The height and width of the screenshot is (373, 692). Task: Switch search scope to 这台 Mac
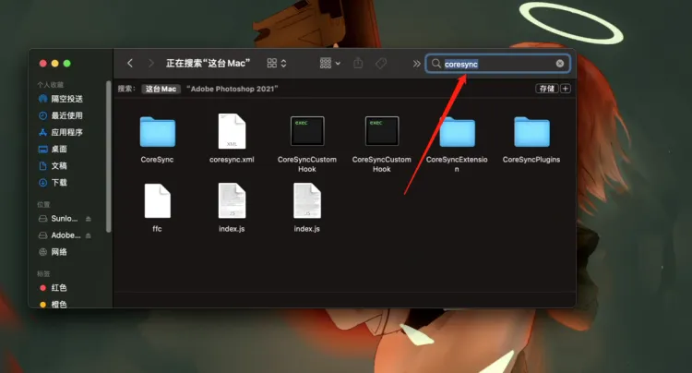[x=161, y=89]
